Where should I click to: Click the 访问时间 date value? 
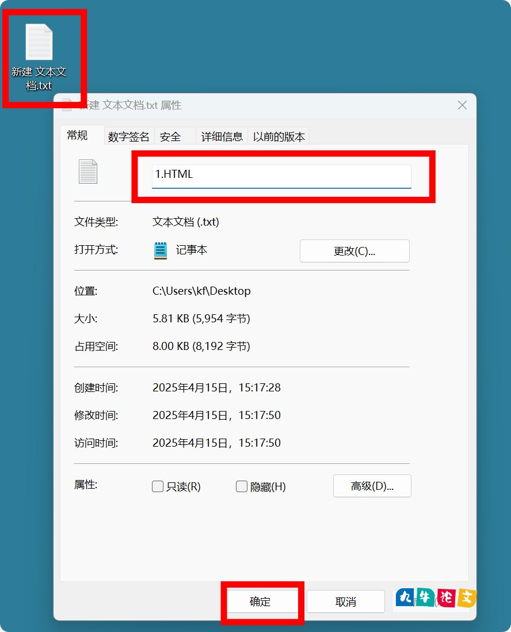216,443
